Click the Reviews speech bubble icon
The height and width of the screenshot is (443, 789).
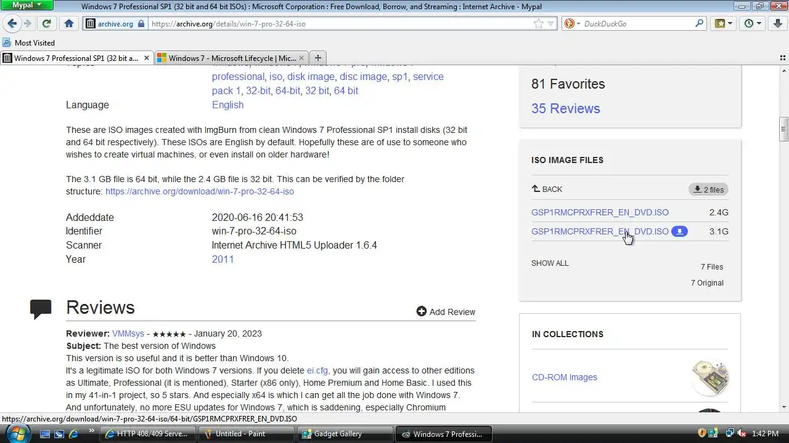[x=41, y=309]
